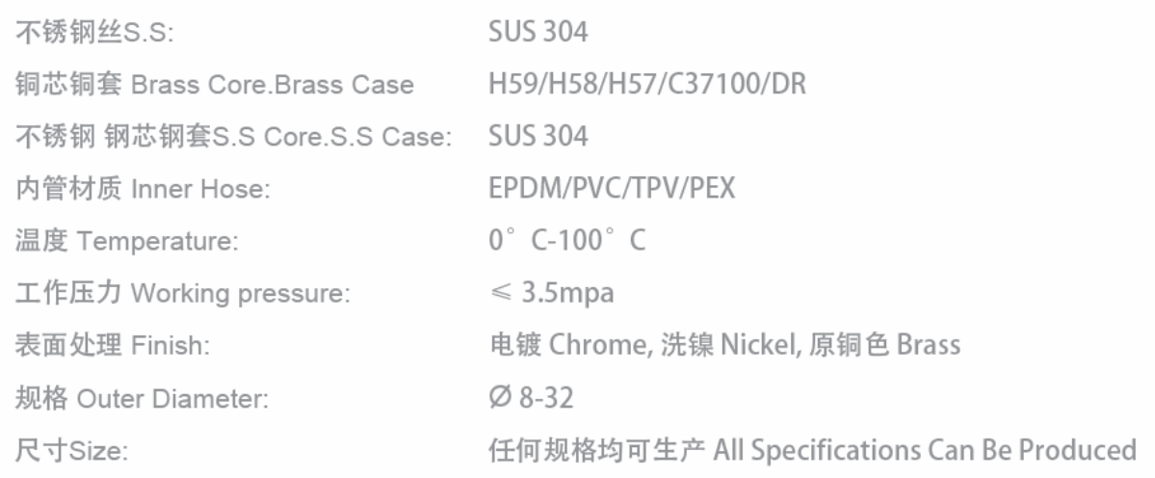The width and height of the screenshot is (1155, 478).
Task: Select SUS 304 value beside 不锈钢丝S.S
Action: point(538,33)
